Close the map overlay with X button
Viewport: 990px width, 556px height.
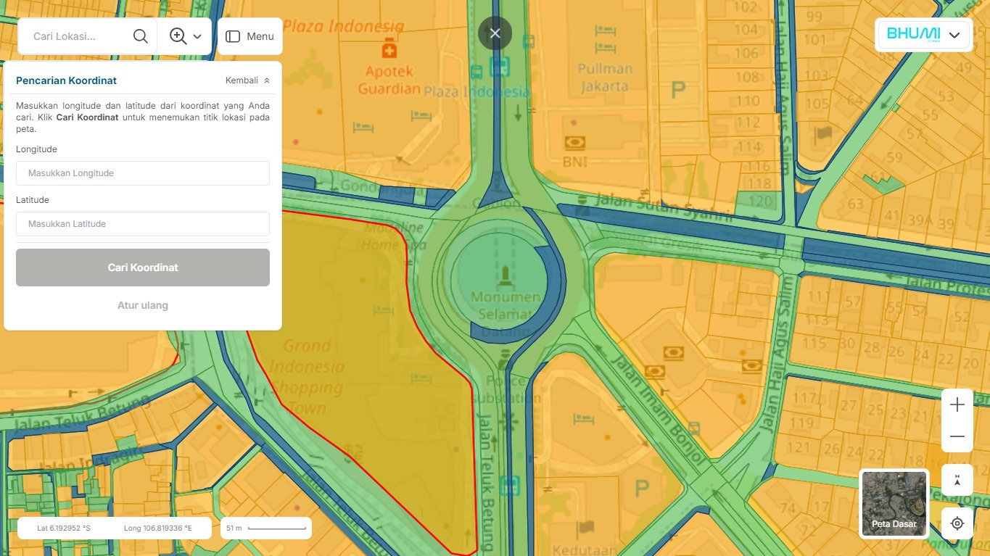(495, 33)
